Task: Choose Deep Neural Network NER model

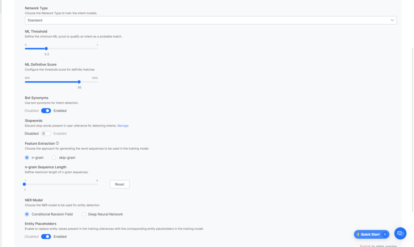Action: click(x=84, y=214)
